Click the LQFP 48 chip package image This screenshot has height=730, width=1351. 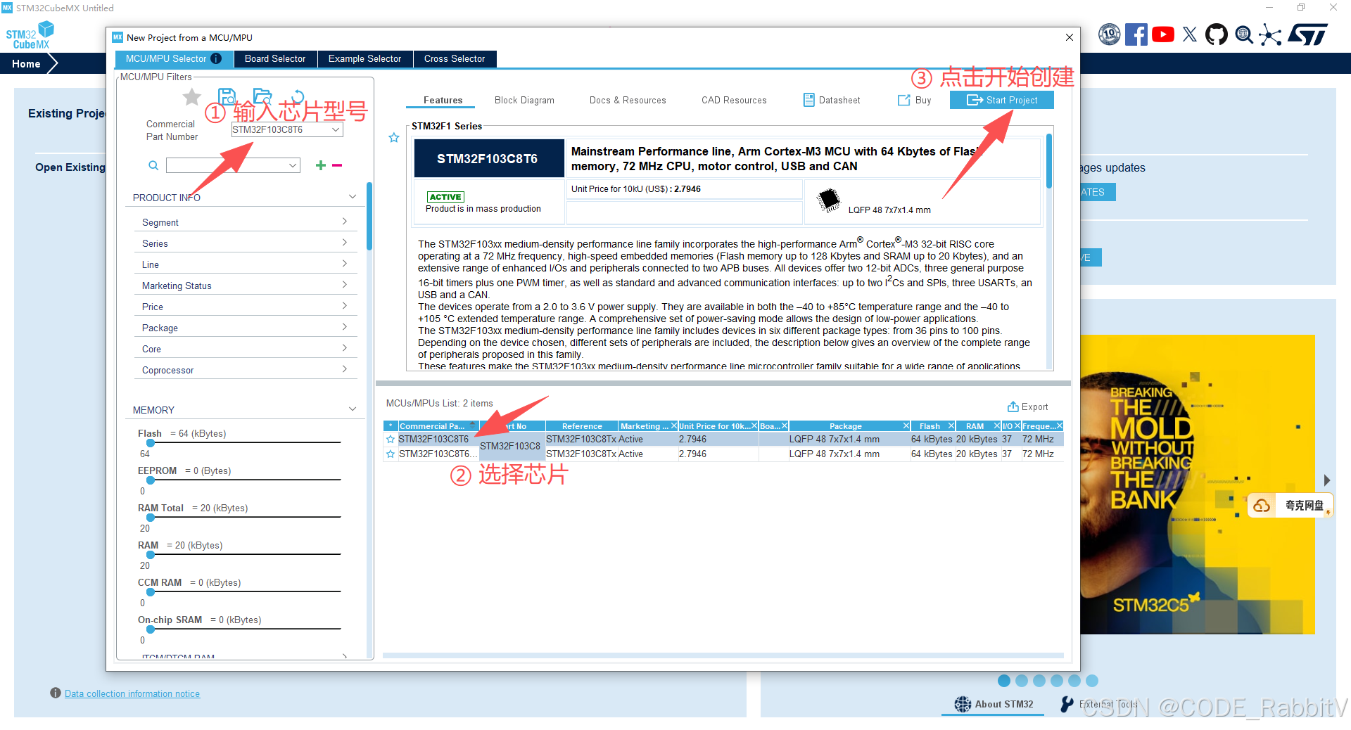click(x=829, y=200)
